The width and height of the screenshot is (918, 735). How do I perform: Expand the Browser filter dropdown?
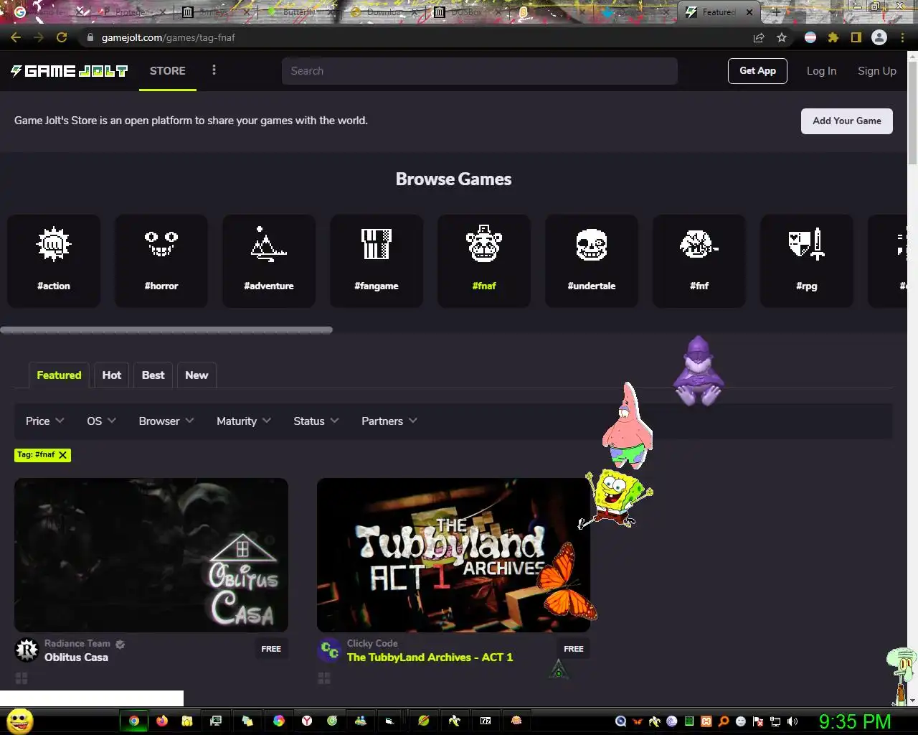point(166,421)
